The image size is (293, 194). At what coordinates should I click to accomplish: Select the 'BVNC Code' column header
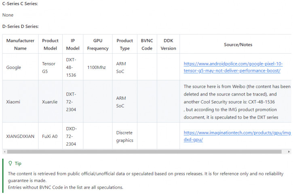[x=147, y=44]
